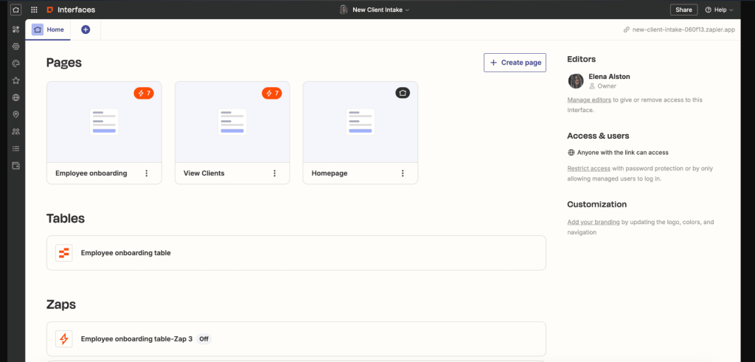Open the users icon in left sidebar

15,131
